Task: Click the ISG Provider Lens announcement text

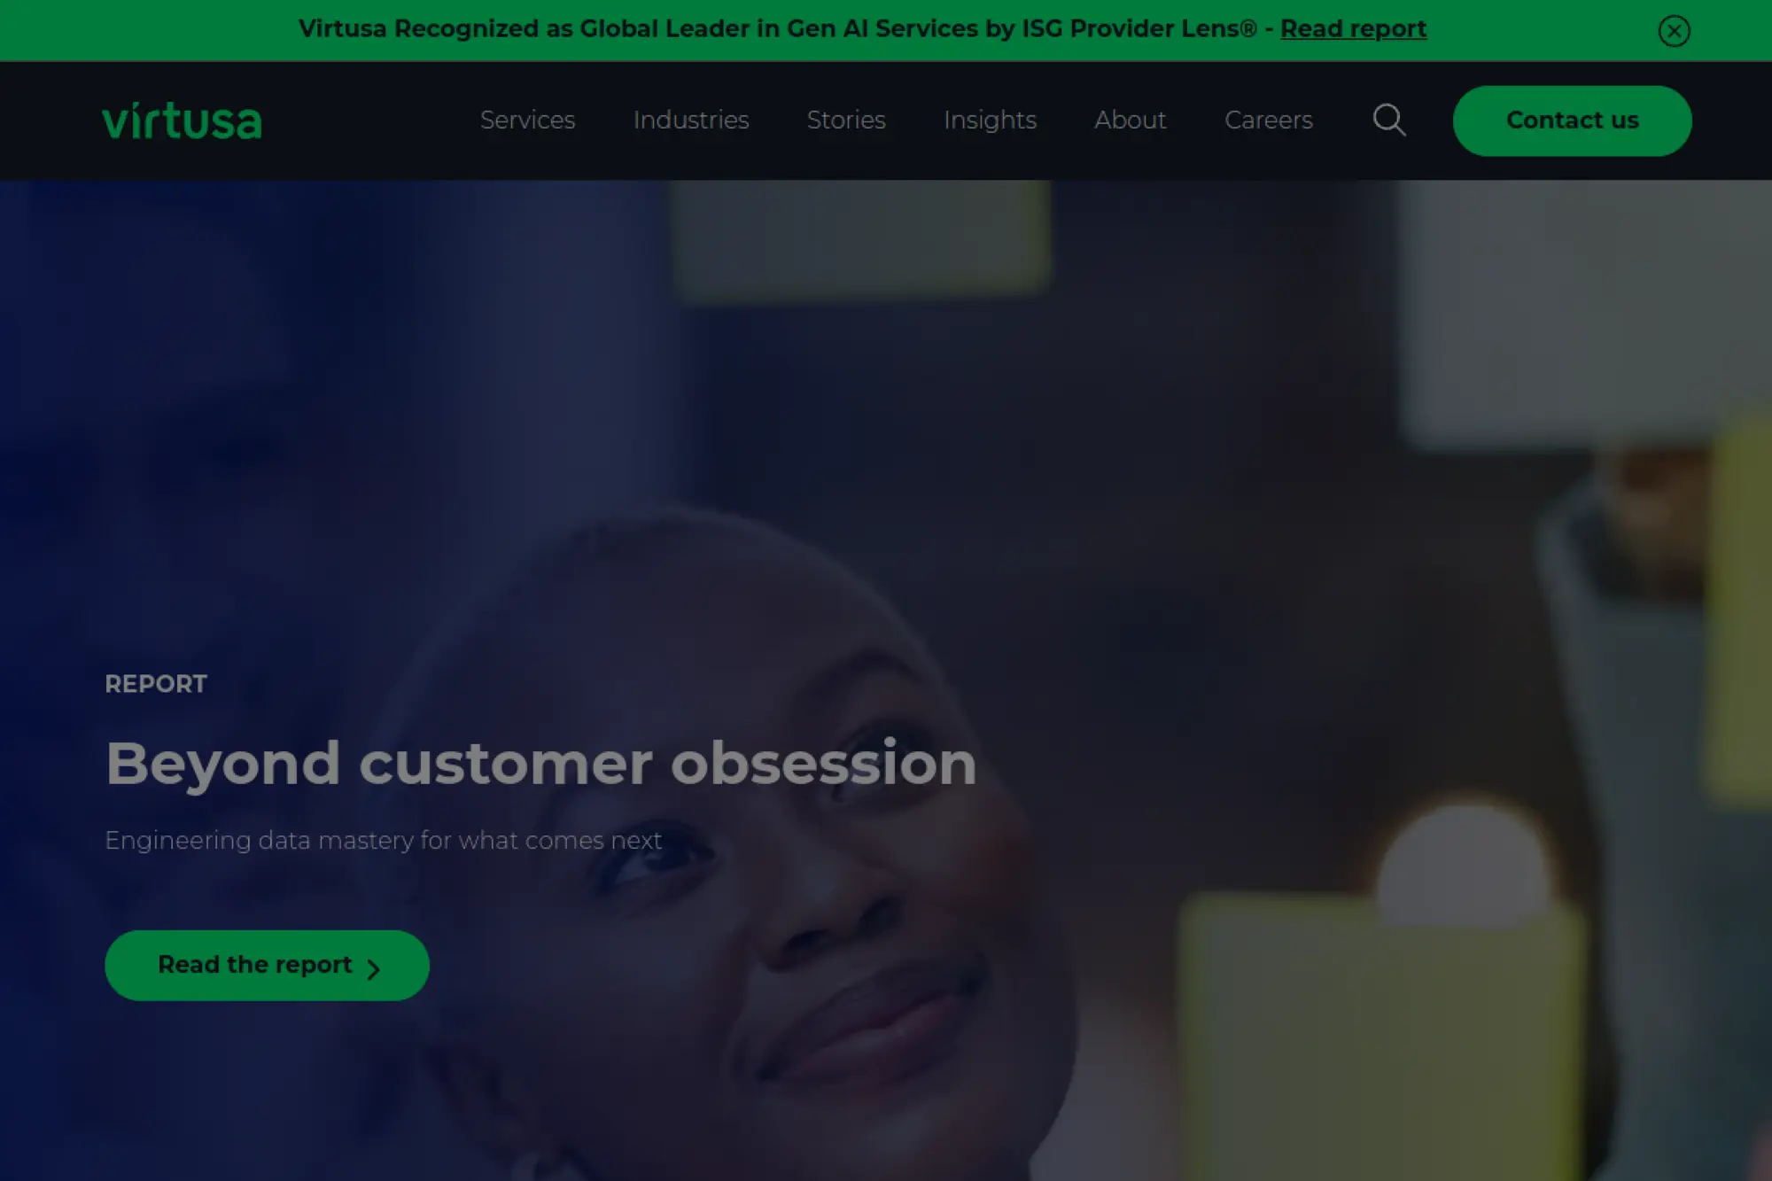Action: point(777,28)
